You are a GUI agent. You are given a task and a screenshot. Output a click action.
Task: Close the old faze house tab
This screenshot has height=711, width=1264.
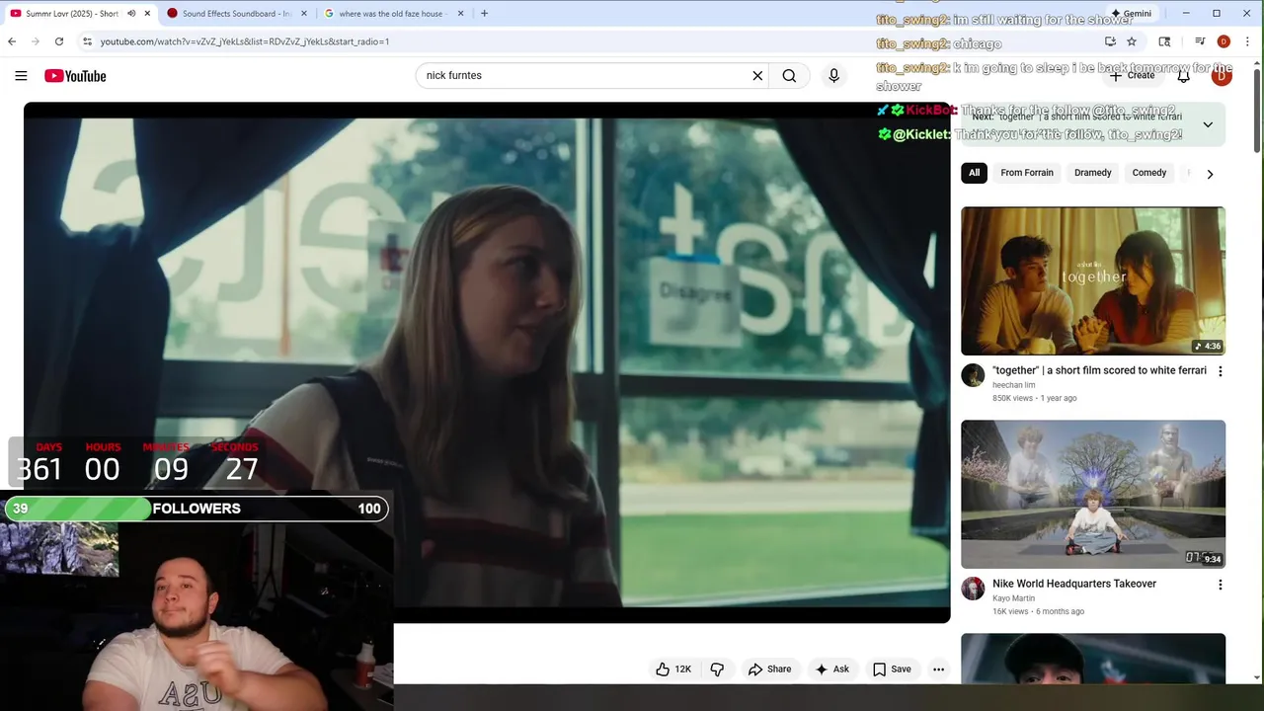(460, 14)
